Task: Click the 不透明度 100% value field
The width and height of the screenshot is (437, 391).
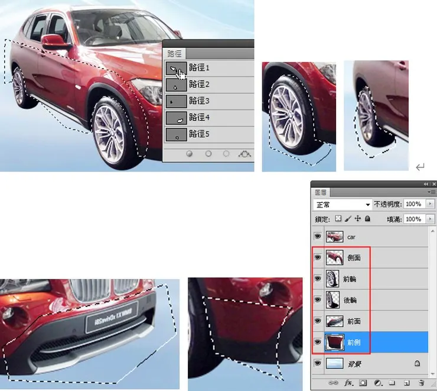Action: coord(415,204)
